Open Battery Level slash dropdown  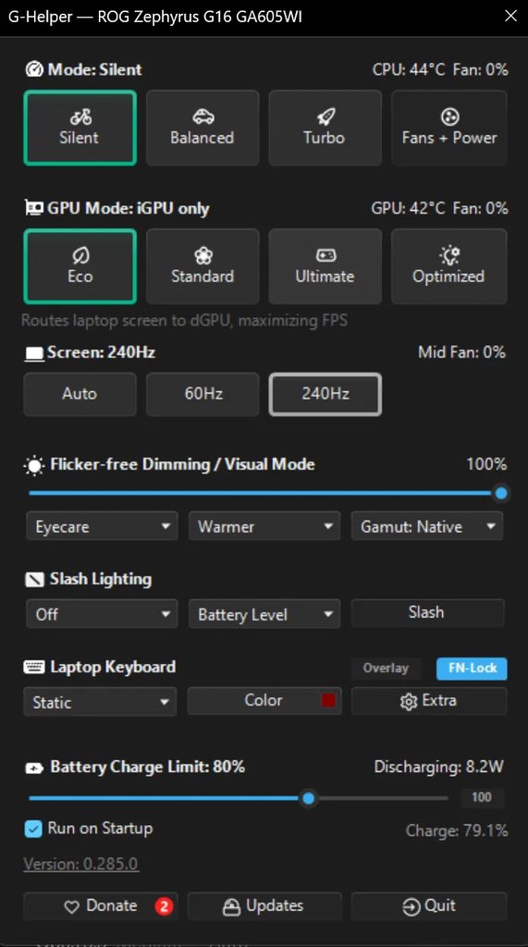[x=264, y=614]
